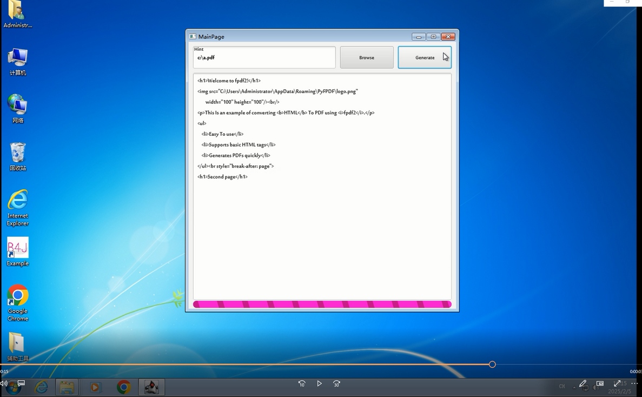Skip forward 30 seconds

[x=336, y=383]
